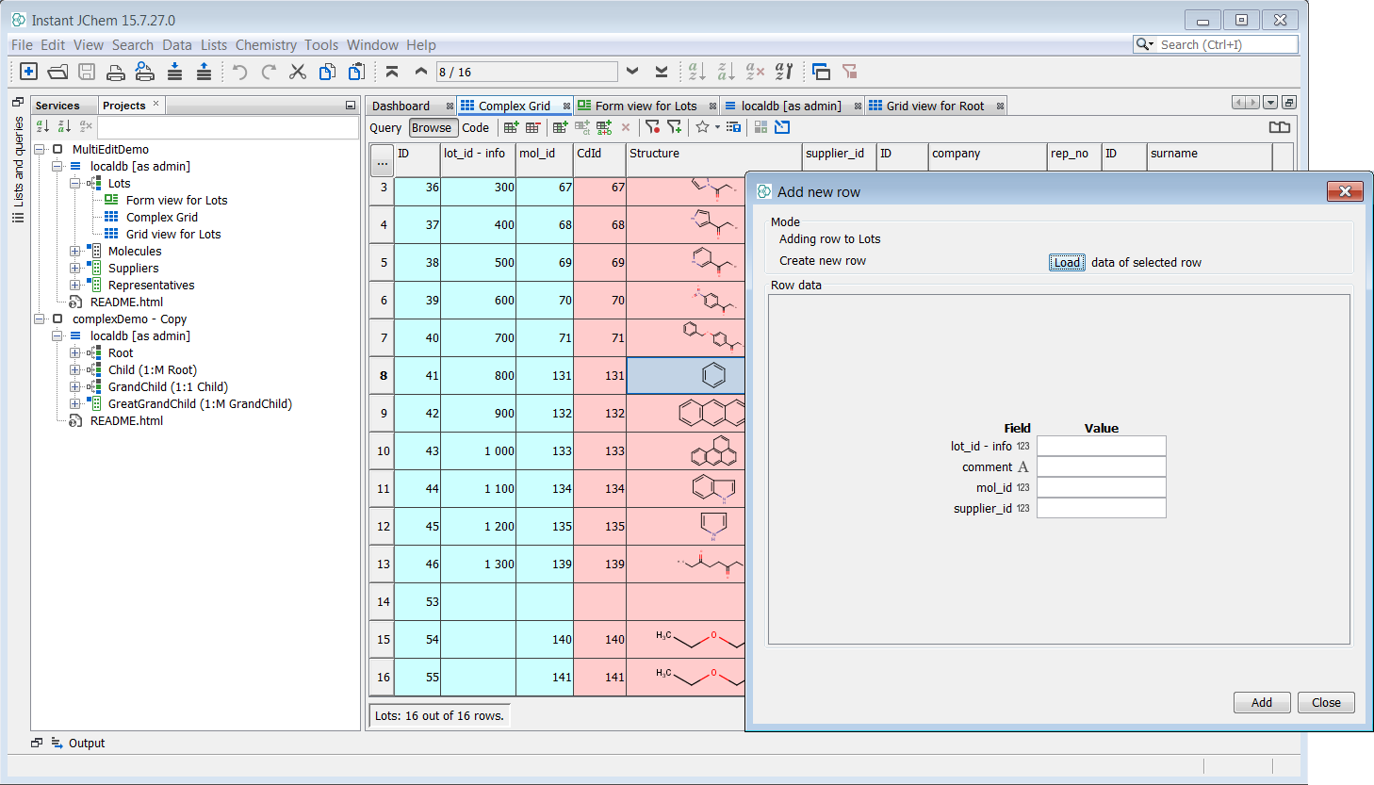
Task: Click the printer icon in the toolbar
Action: [x=116, y=72]
